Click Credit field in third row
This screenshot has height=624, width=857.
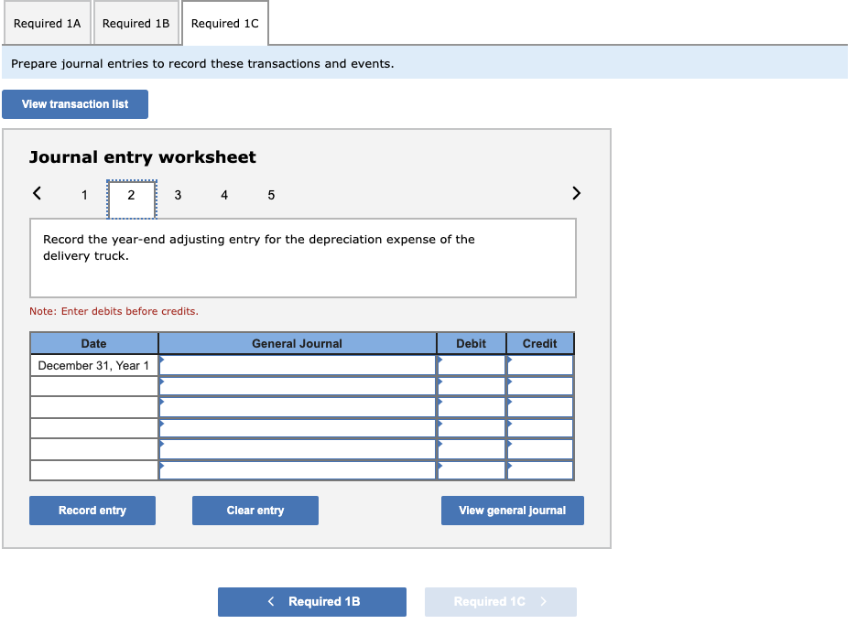(x=540, y=407)
